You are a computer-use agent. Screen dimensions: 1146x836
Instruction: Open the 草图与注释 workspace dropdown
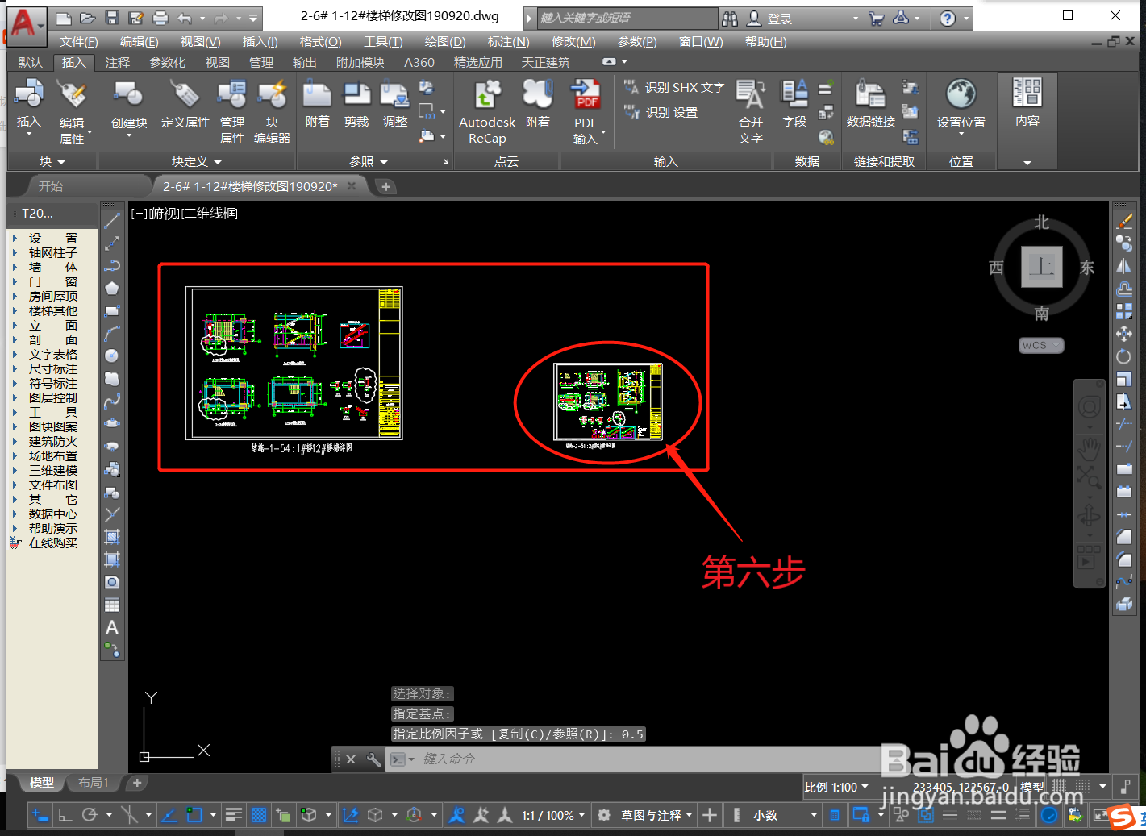[x=656, y=815]
